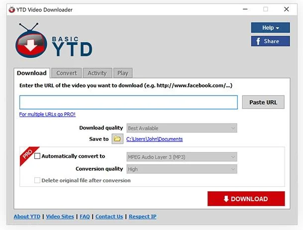Open the Help dropdown menu
Viewport: 303px width, 230px height.
coord(270,28)
